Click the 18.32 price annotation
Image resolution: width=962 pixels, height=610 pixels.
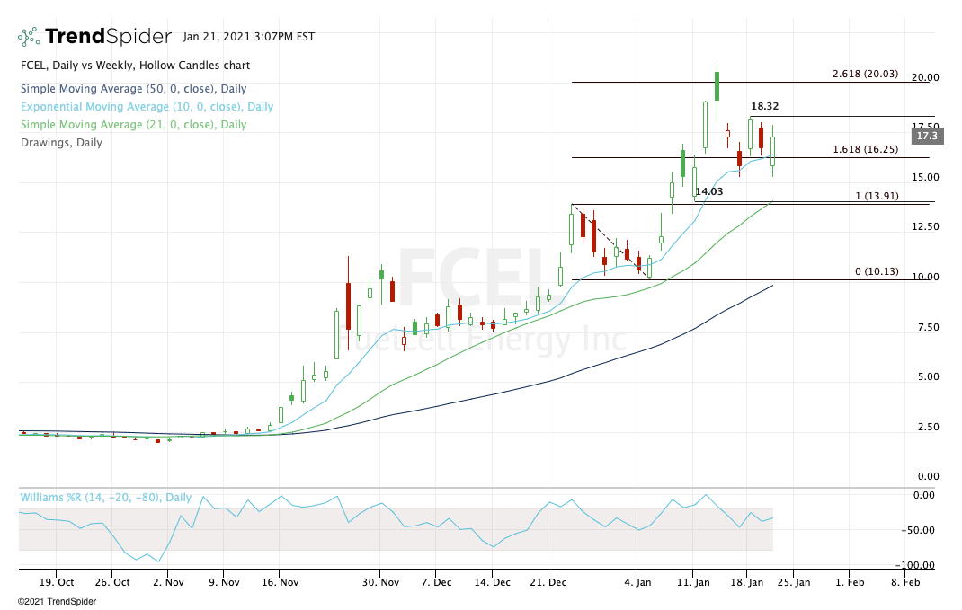pos(764,106)
